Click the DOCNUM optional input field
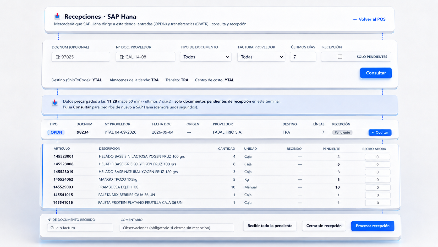 pos(81,57)
